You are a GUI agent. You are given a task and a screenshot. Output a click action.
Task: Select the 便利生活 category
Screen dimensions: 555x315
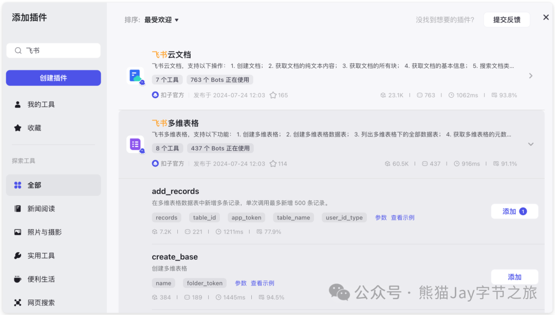coord(53,279)
